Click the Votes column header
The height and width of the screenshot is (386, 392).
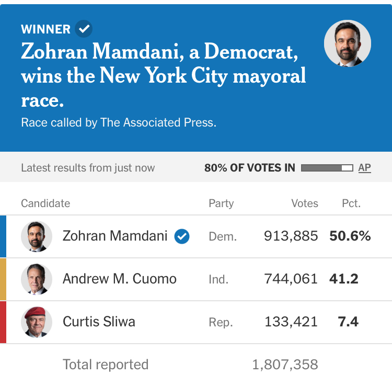click(304, 203)
